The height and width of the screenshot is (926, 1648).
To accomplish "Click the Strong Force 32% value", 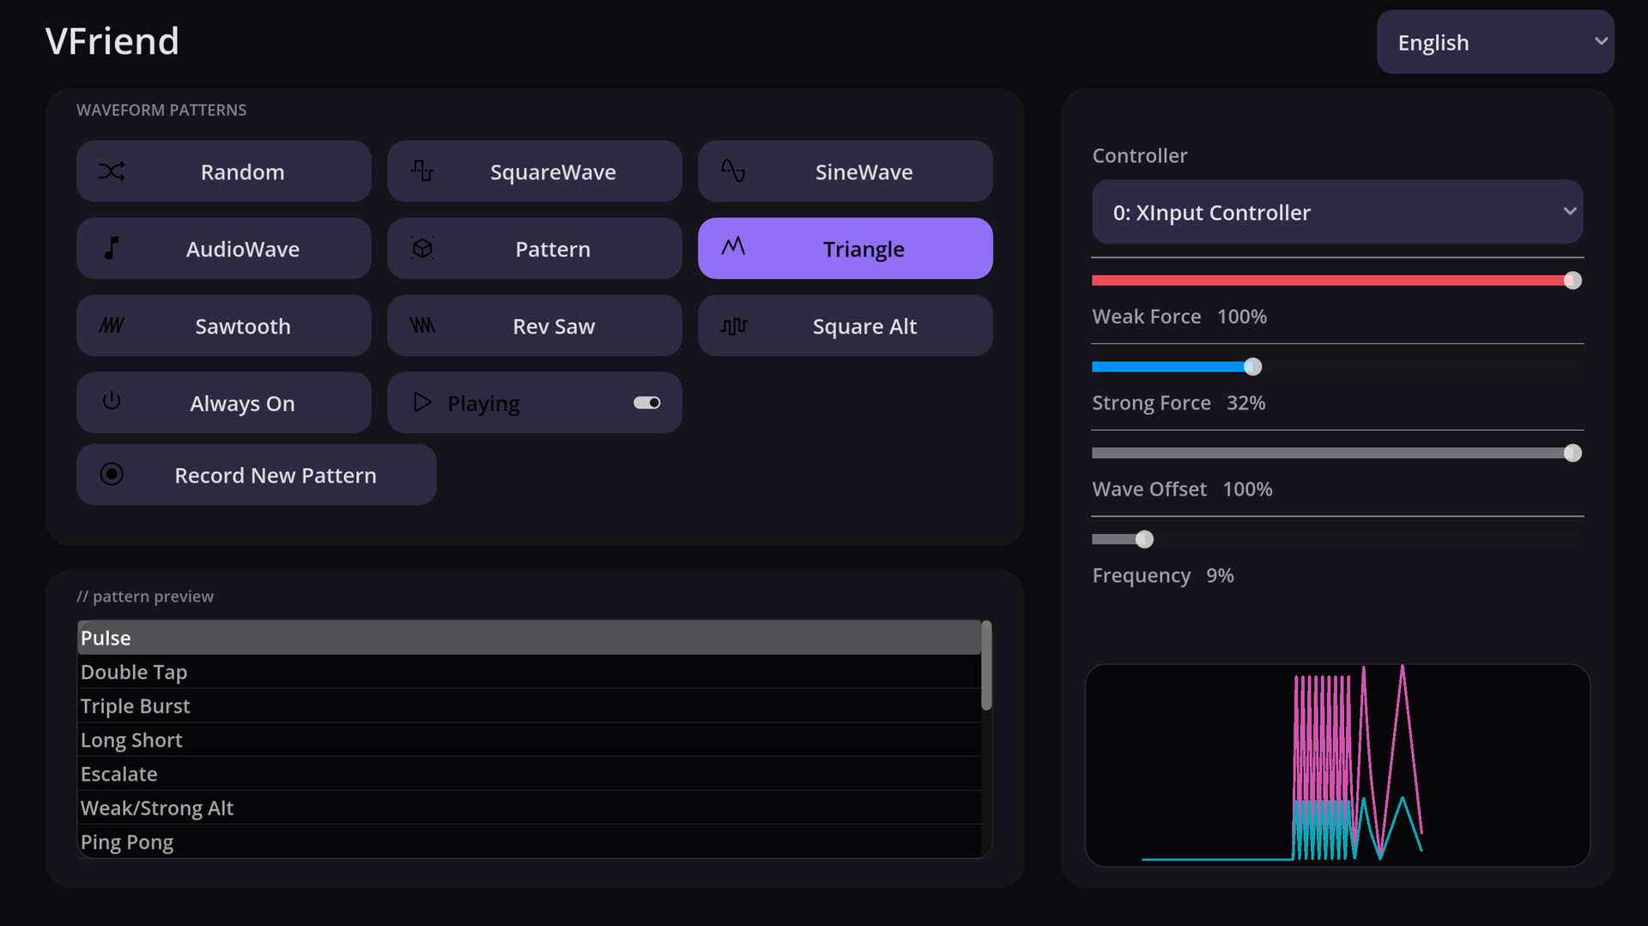I will coord(1245,402).
